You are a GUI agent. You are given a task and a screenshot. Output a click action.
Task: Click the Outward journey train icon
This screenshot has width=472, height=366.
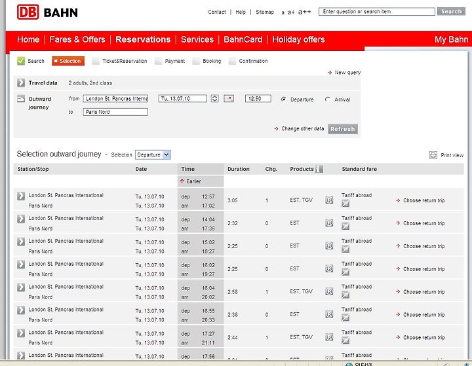pos(21,99)
